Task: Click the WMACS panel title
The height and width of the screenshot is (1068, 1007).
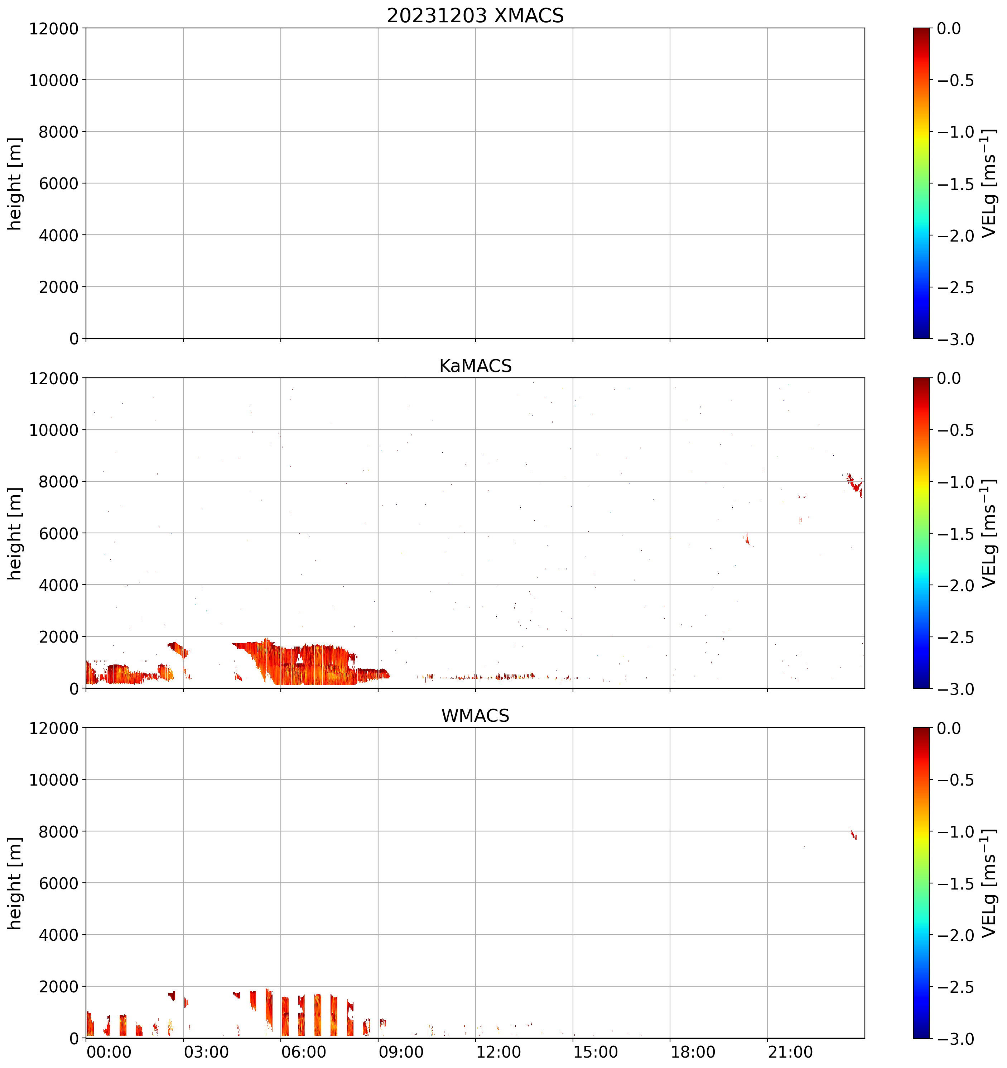Action: (475, 716)
